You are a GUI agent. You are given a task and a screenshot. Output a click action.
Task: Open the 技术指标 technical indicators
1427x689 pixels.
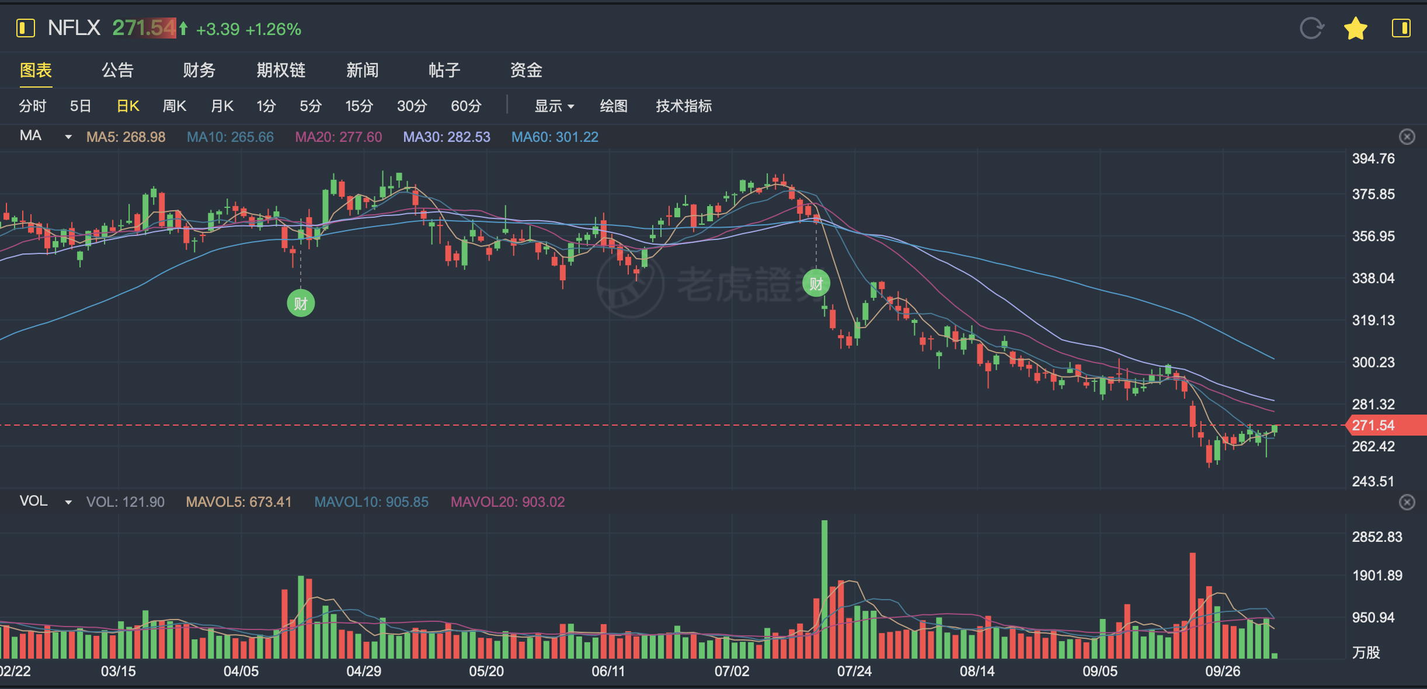[x=684, y=106]
